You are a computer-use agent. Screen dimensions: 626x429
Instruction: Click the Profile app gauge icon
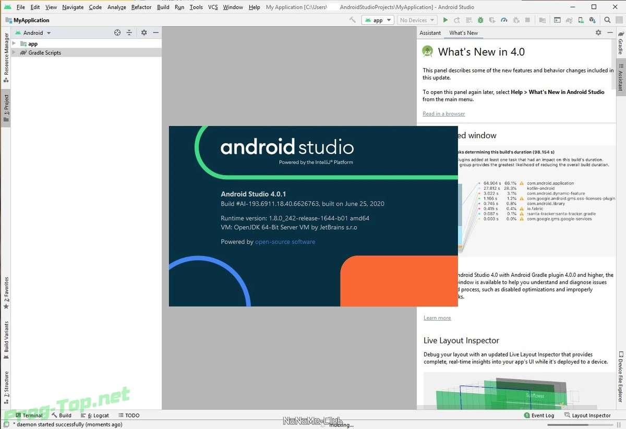tap(504, 20)
